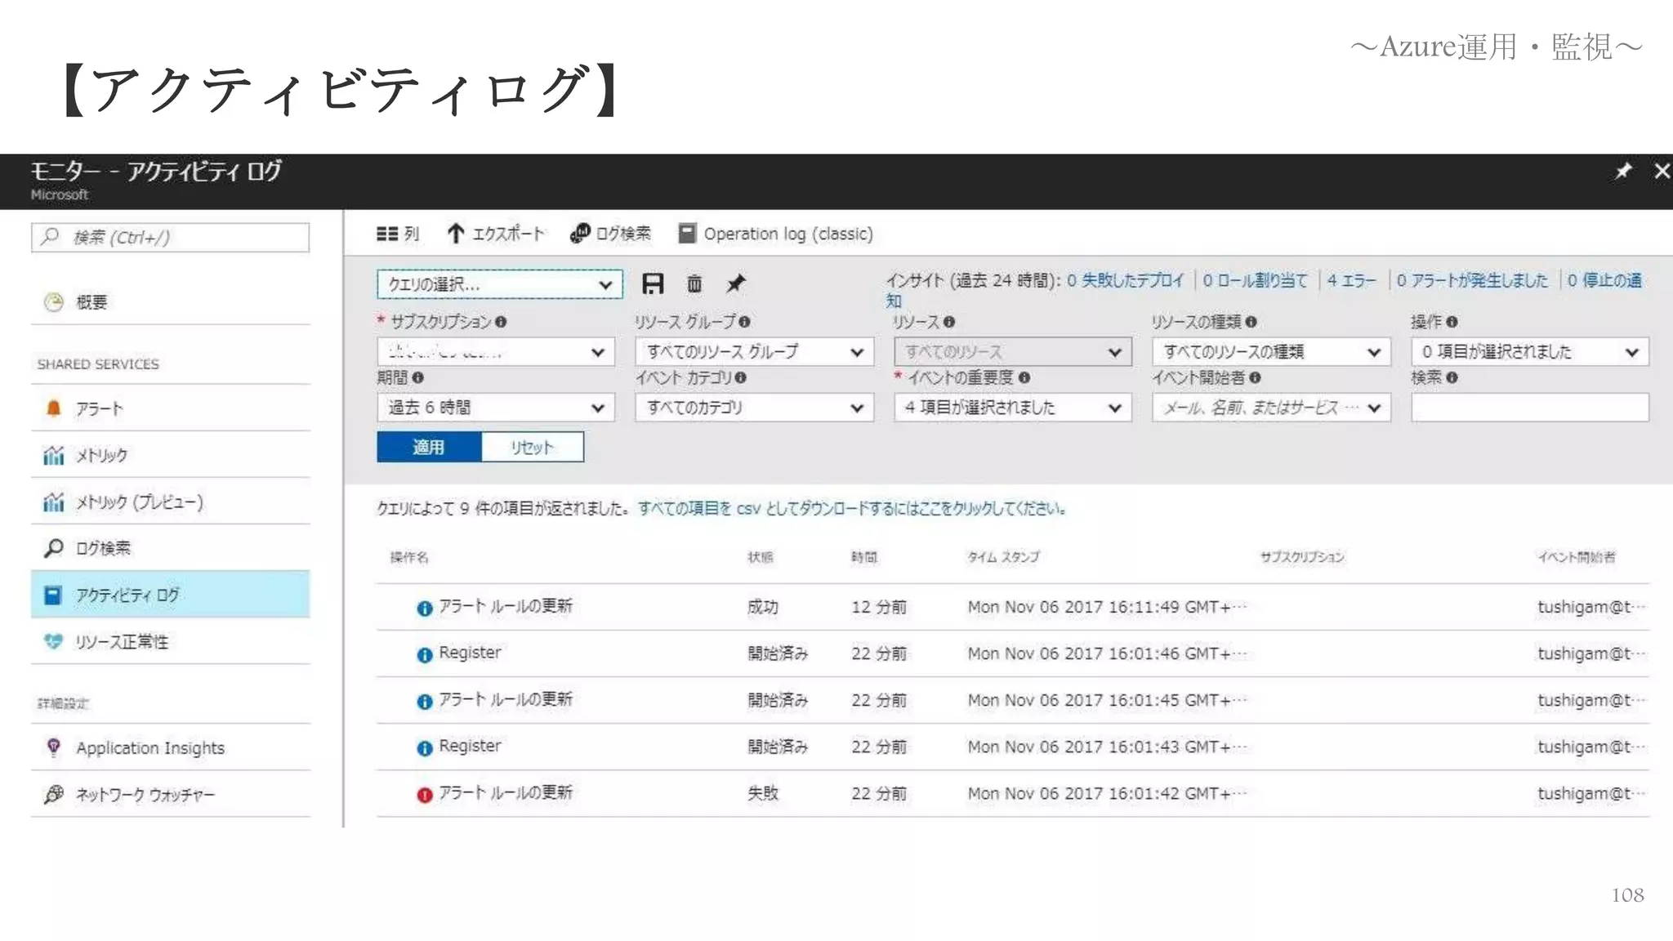Select アクティビティ ログ in sidebar
This screenshot has width=1673, height=941.
[170, 595]
